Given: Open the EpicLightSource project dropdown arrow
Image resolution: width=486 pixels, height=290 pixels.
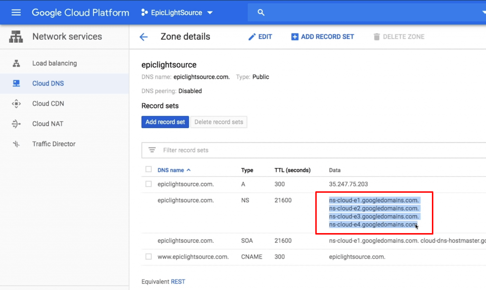Looking at the screenshot, I should pyautogui.click(x=210, y=13).
